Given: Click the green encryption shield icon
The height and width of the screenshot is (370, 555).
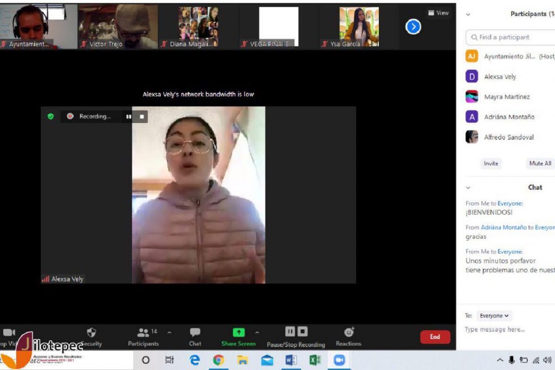Looking at the screenshot, I should (x=51, y=116).
